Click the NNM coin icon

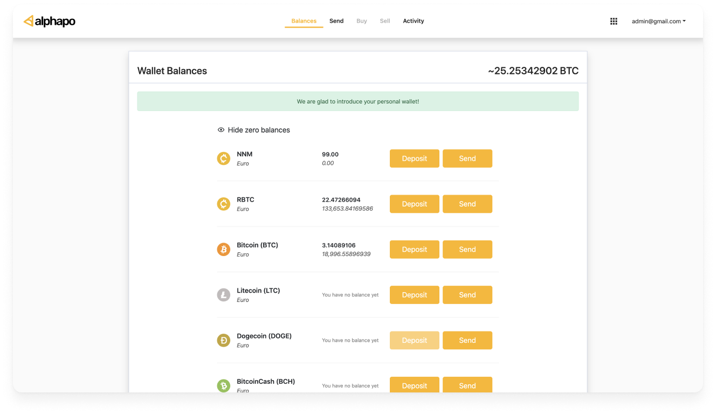[x=223, y=158]
